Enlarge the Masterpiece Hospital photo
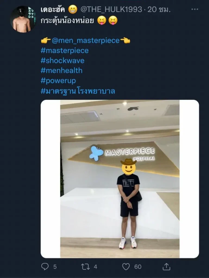 pyautogui.click(x=120, y=179)
